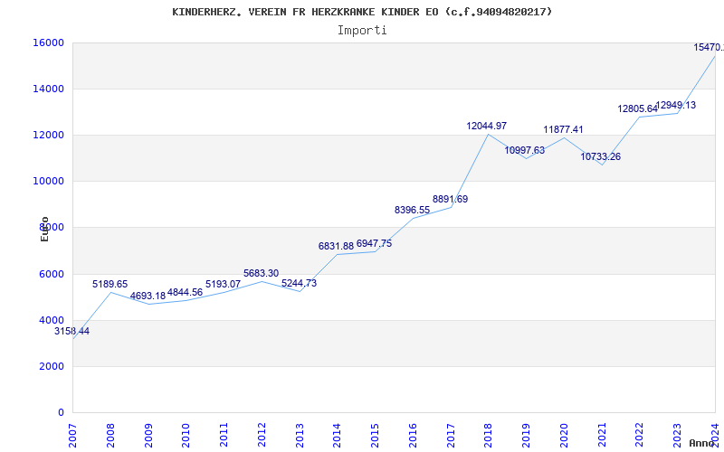
Task: Click the data label 12949.13
Action: click(x=675, y=105)
